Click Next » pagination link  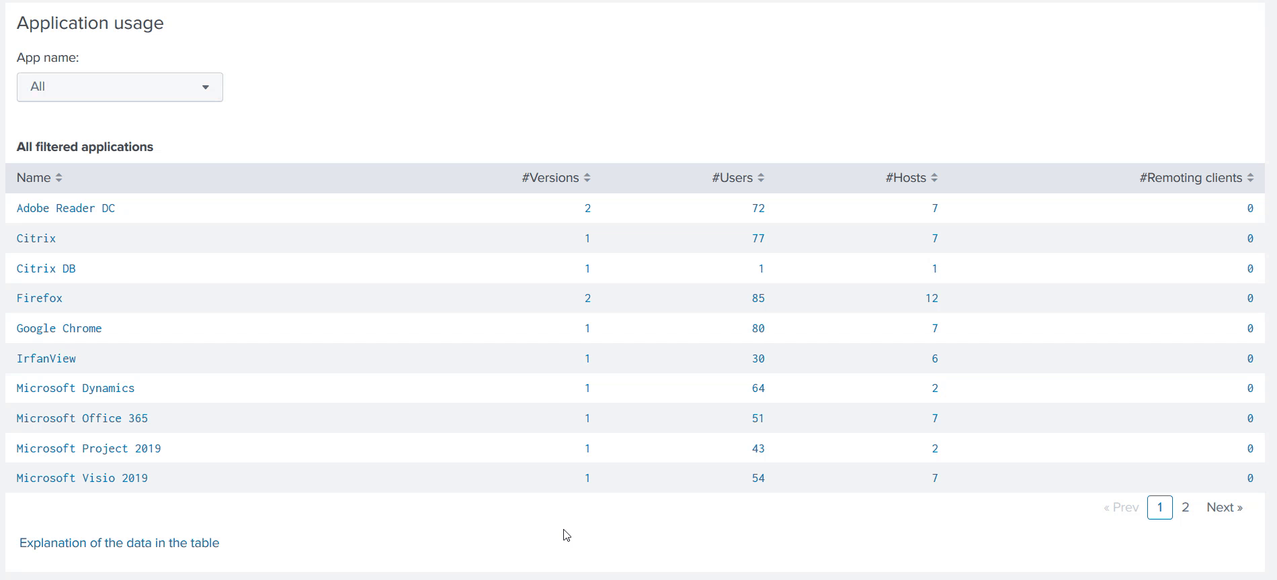click(x=1225, y=507)
